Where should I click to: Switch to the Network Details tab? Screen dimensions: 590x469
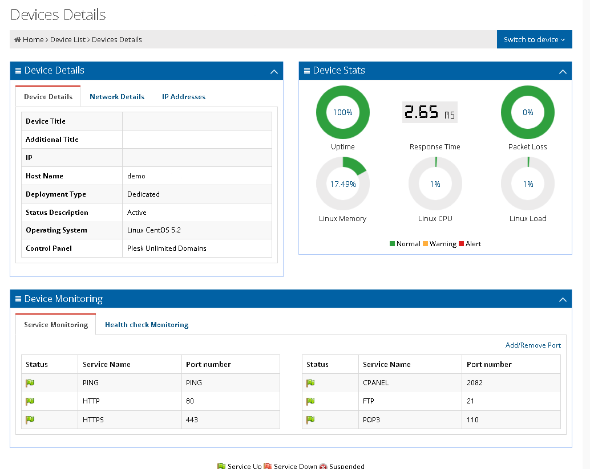(x=117, y=97)
